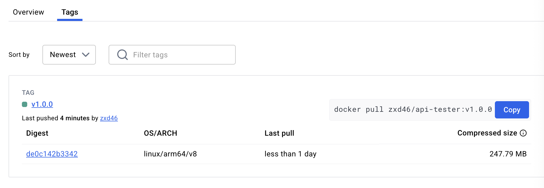544x188 pixels.
Task: Click the OS/ARCH column header
Action: coord(160,133)
